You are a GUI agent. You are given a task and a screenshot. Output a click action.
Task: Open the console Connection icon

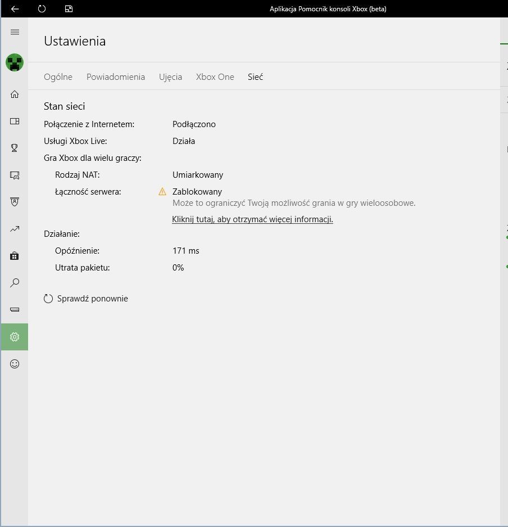[15, 310]
